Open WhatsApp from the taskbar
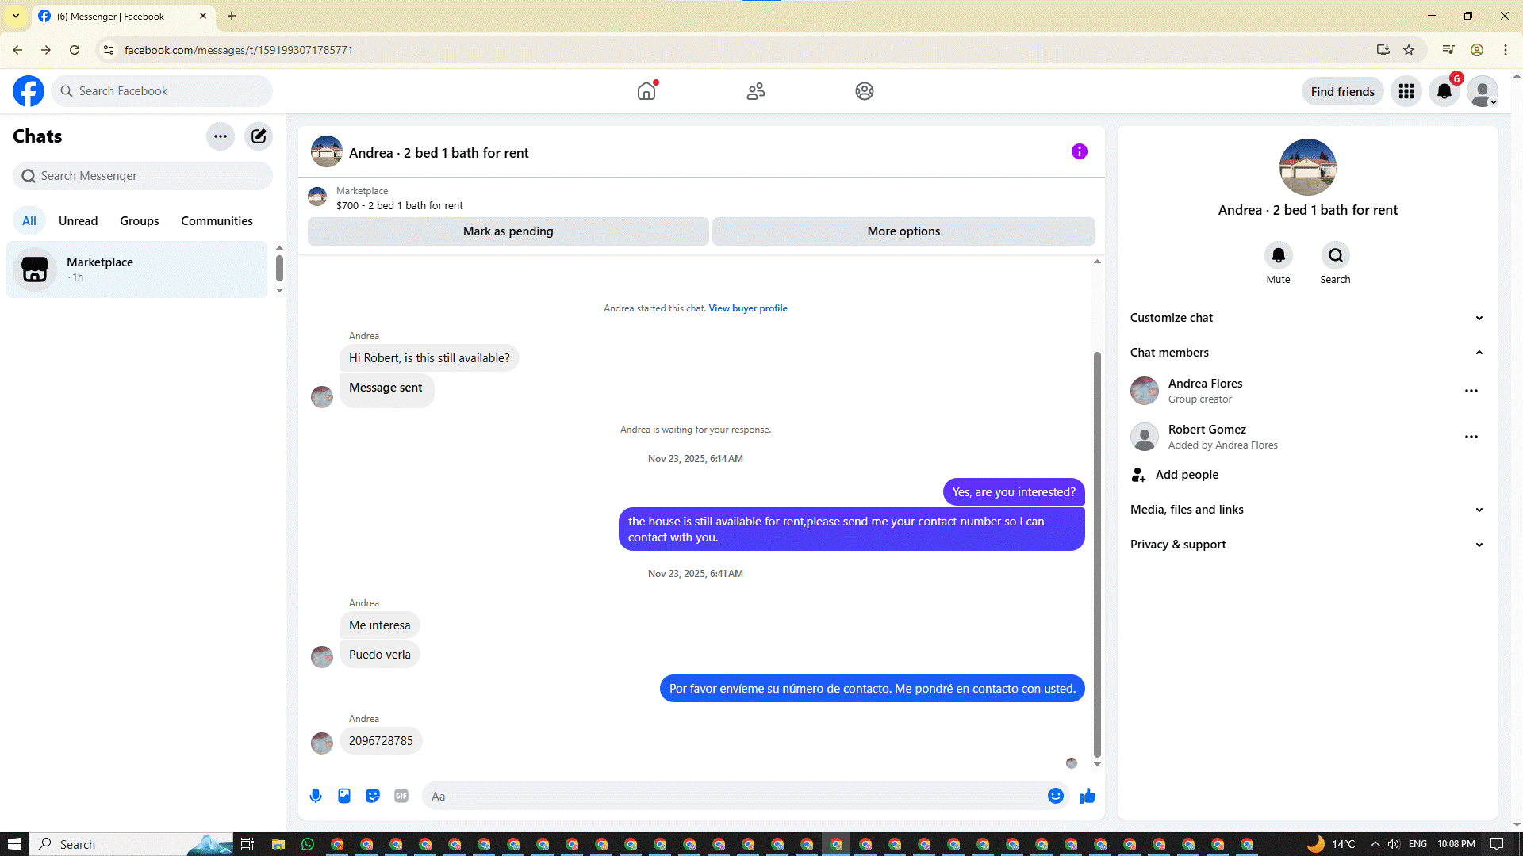Image resolution: width=1523 pixels, height=856 pixels. click(x=308, y=844)
